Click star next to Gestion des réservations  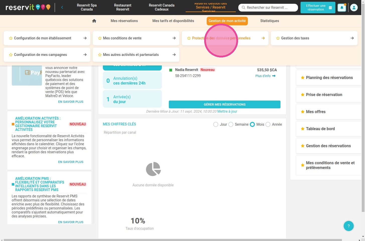303,146
